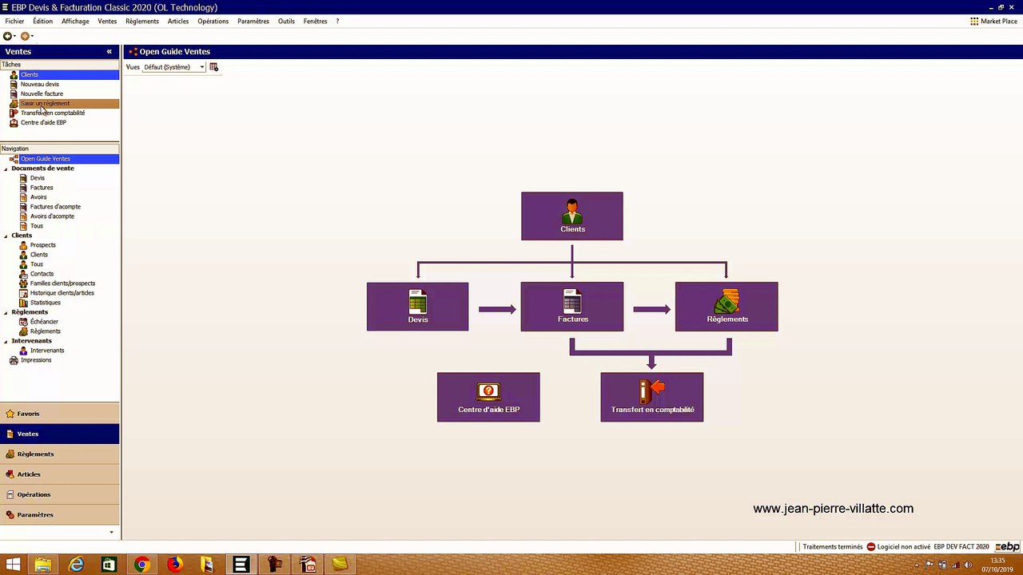This screenshot has height=575, width=1023.
Task: Open the Windows Start menu
Action: point(13,565)
